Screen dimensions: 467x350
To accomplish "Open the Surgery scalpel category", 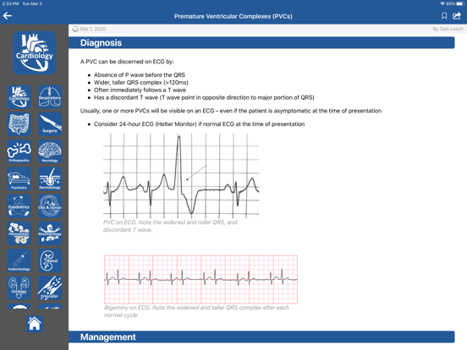I will pos(50,124).
